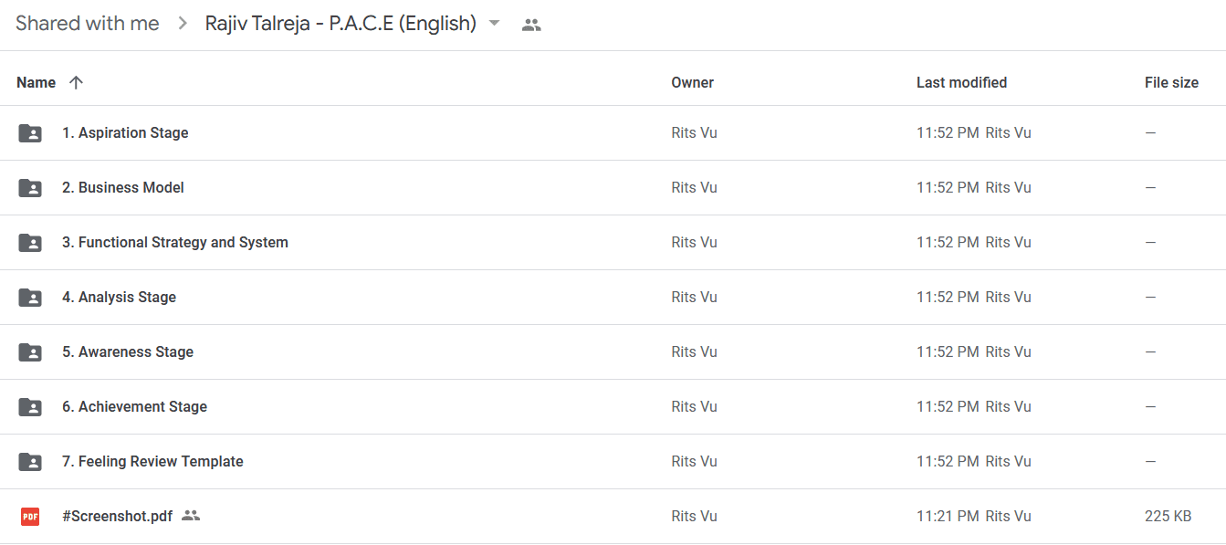Open folder title dropdown arrow in breadcrumb
The height and width of the screenshot is (545, 1226).
click(495, 24)
